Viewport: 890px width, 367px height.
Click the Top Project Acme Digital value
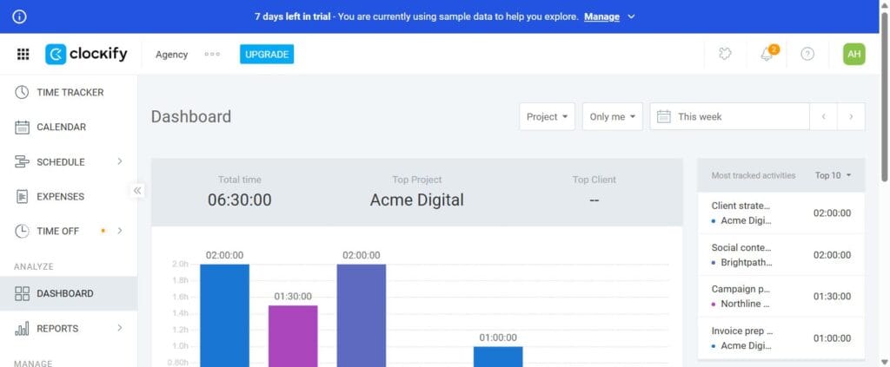point(416,200)
